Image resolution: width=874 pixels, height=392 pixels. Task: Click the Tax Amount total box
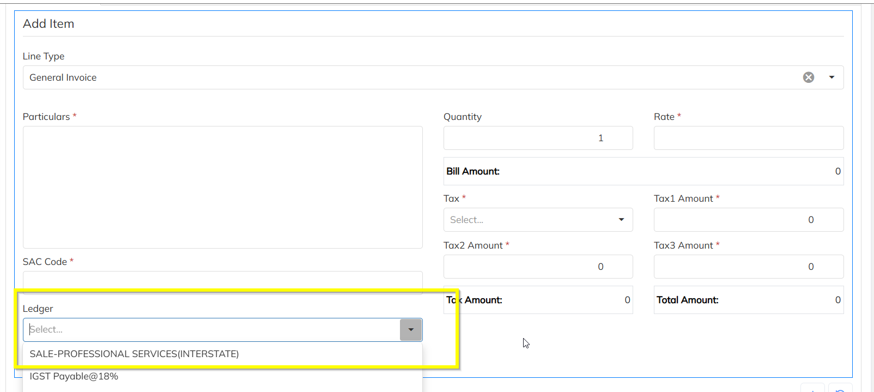tap(538, 300)
